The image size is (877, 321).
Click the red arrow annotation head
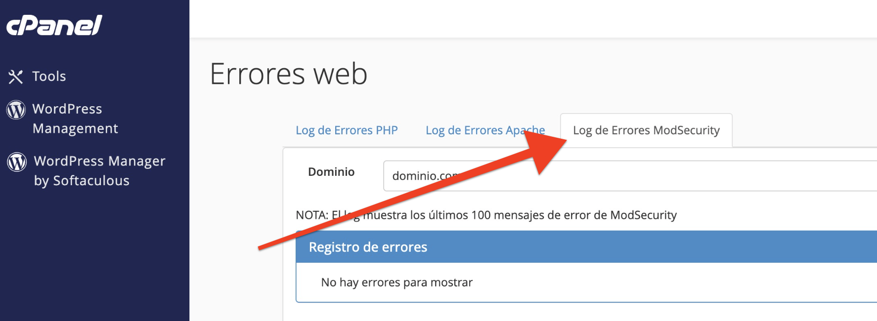click(544, 148)
